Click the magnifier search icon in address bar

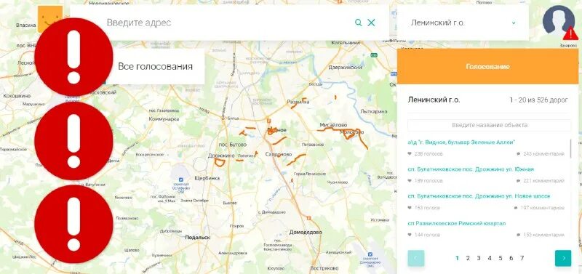(x=358, y=23)
